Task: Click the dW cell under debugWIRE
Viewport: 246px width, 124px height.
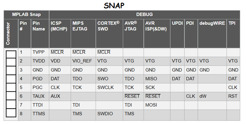Action: pos(203,97)
